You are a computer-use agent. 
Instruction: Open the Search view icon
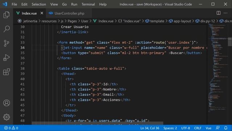pos(7,29)
